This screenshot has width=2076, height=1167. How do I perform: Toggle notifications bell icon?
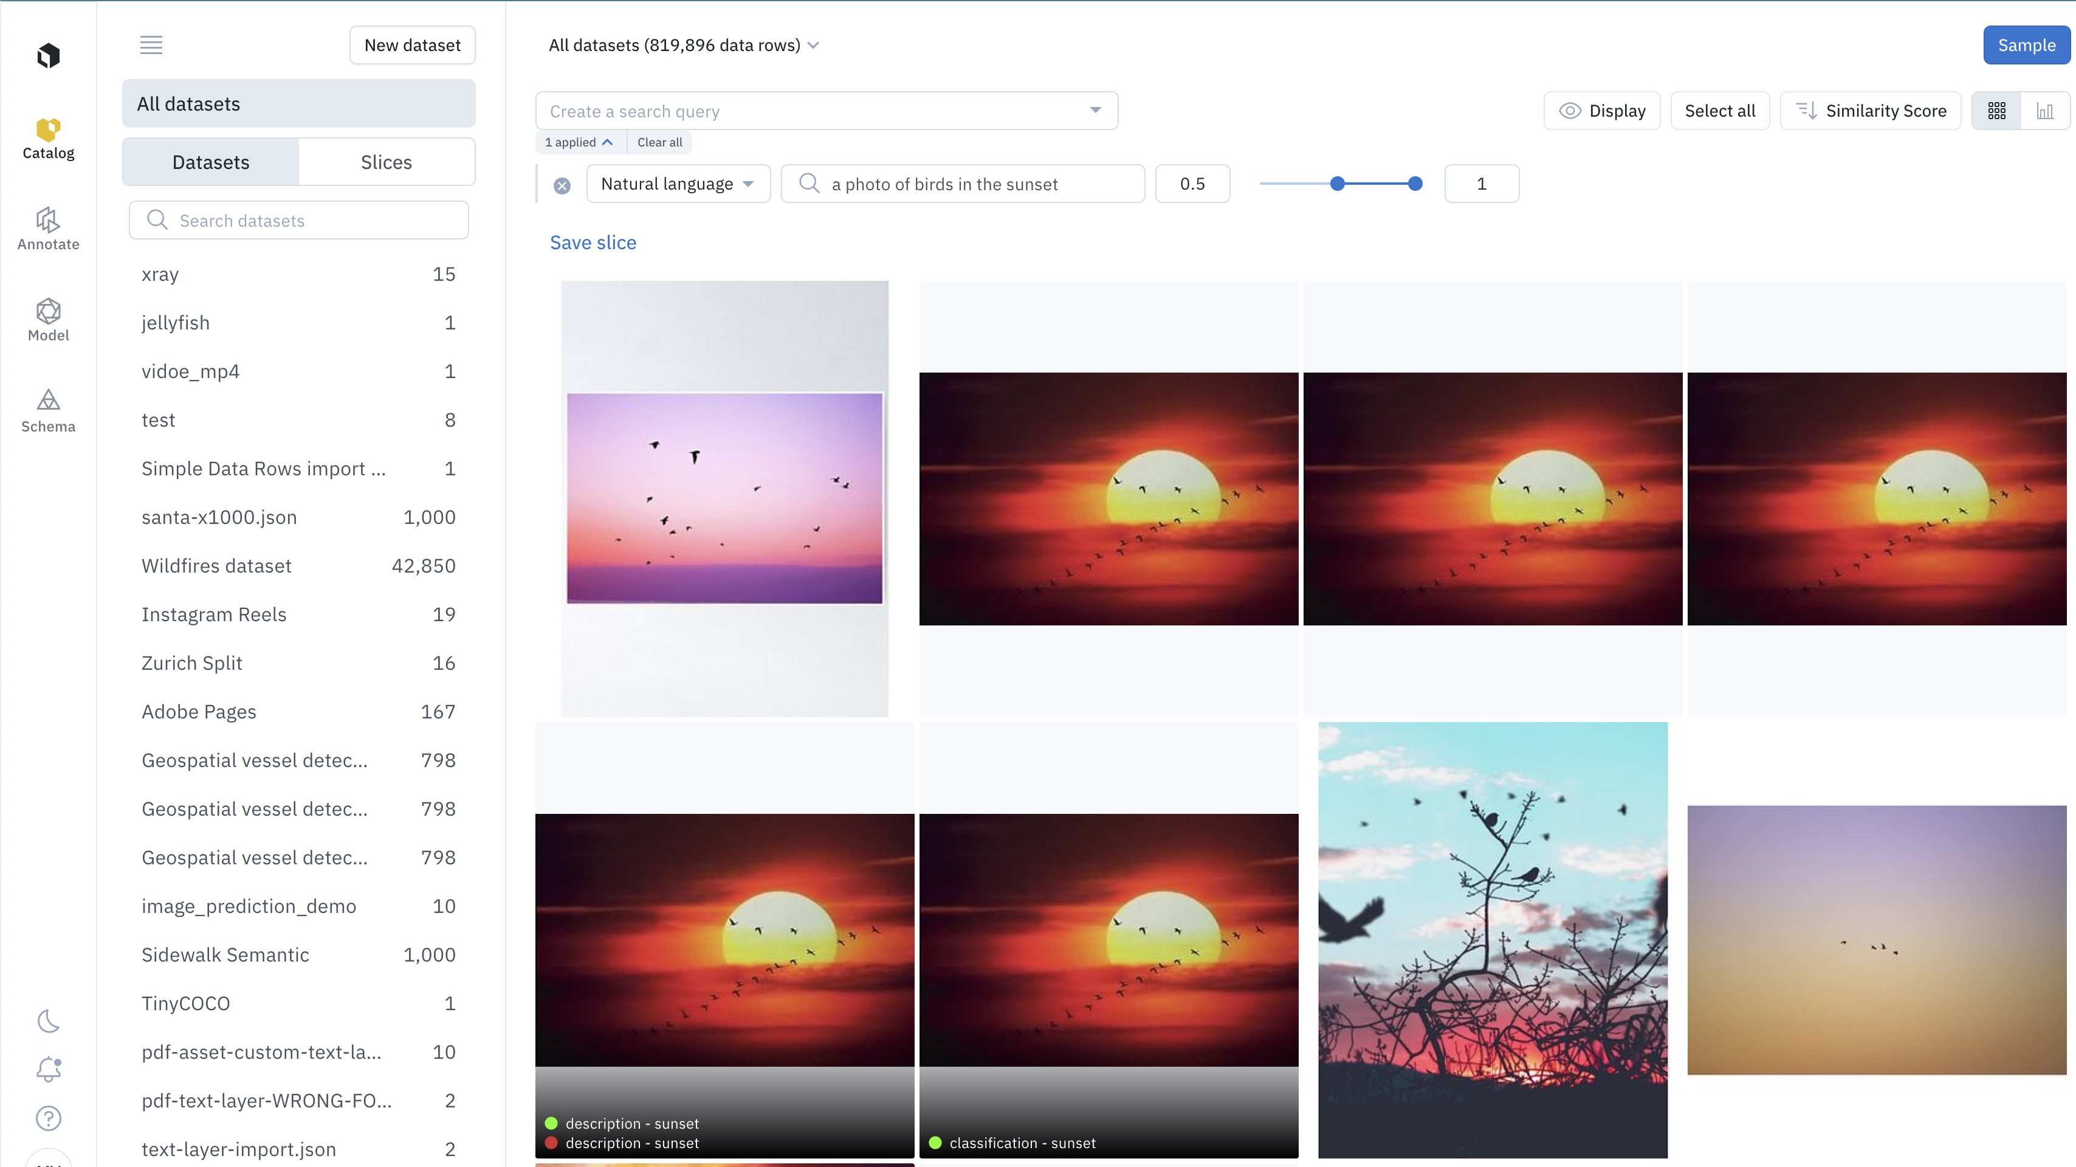pos(49,1069)
